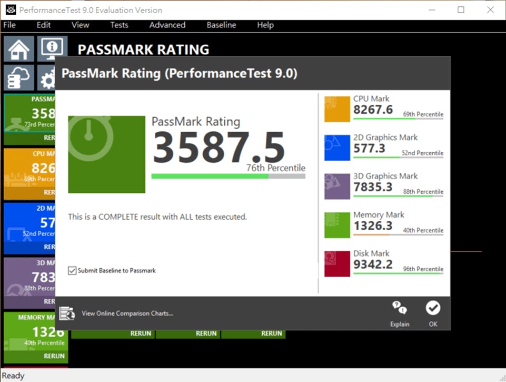Maximize the PerformanceTest window
This screenshot has width=506, height=382.
point(461,9)
